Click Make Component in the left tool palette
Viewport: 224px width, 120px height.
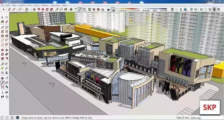tap(7, 18)
